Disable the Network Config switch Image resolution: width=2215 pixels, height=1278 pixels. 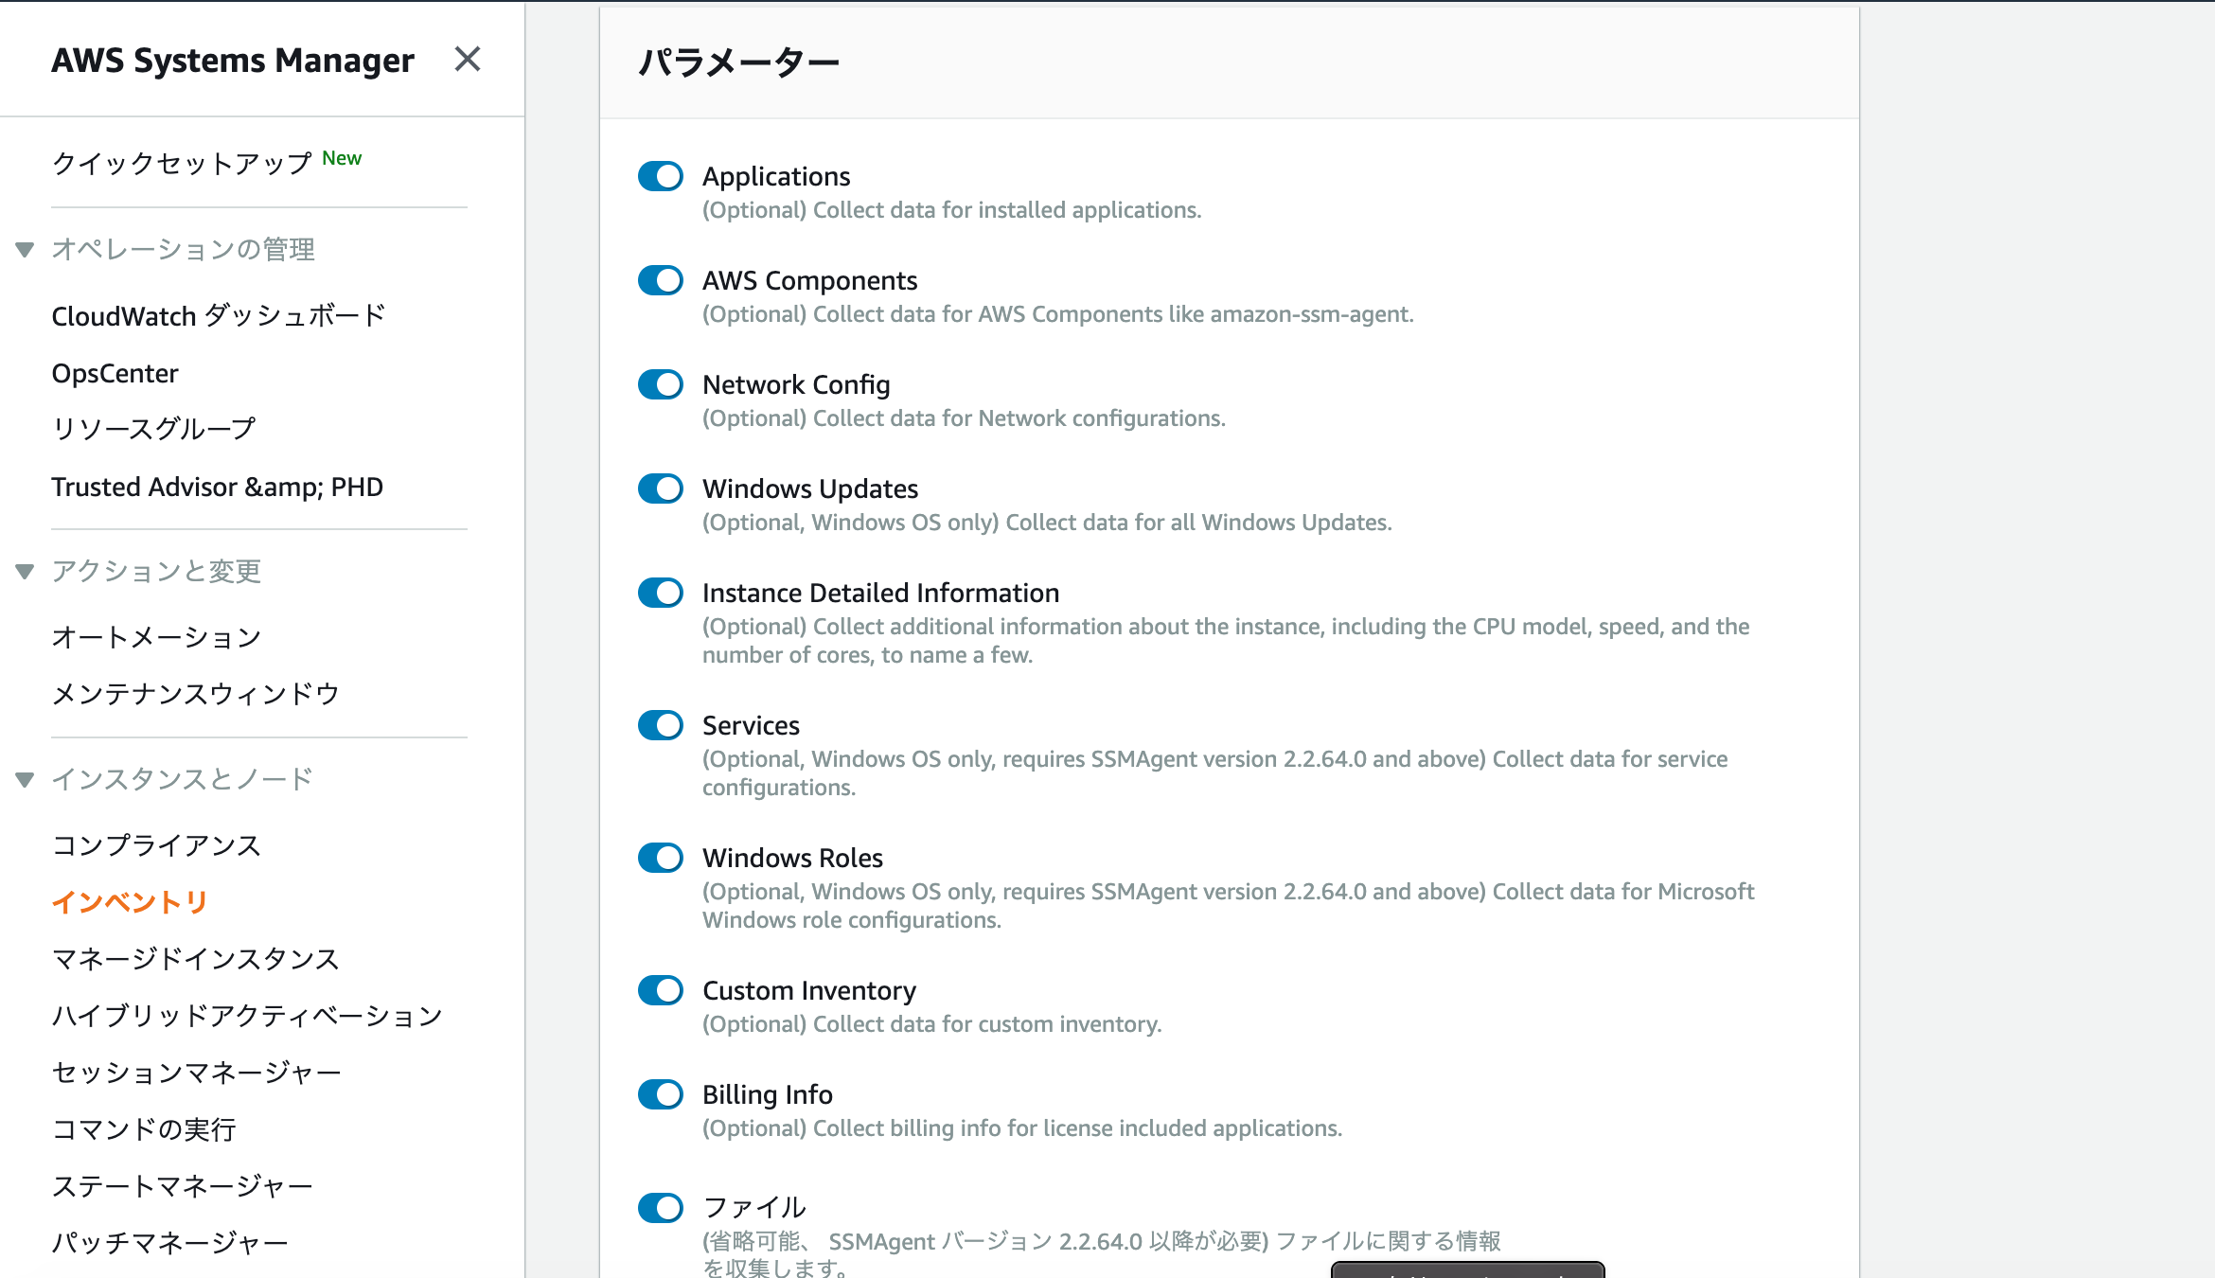click(x=661, y=384)
